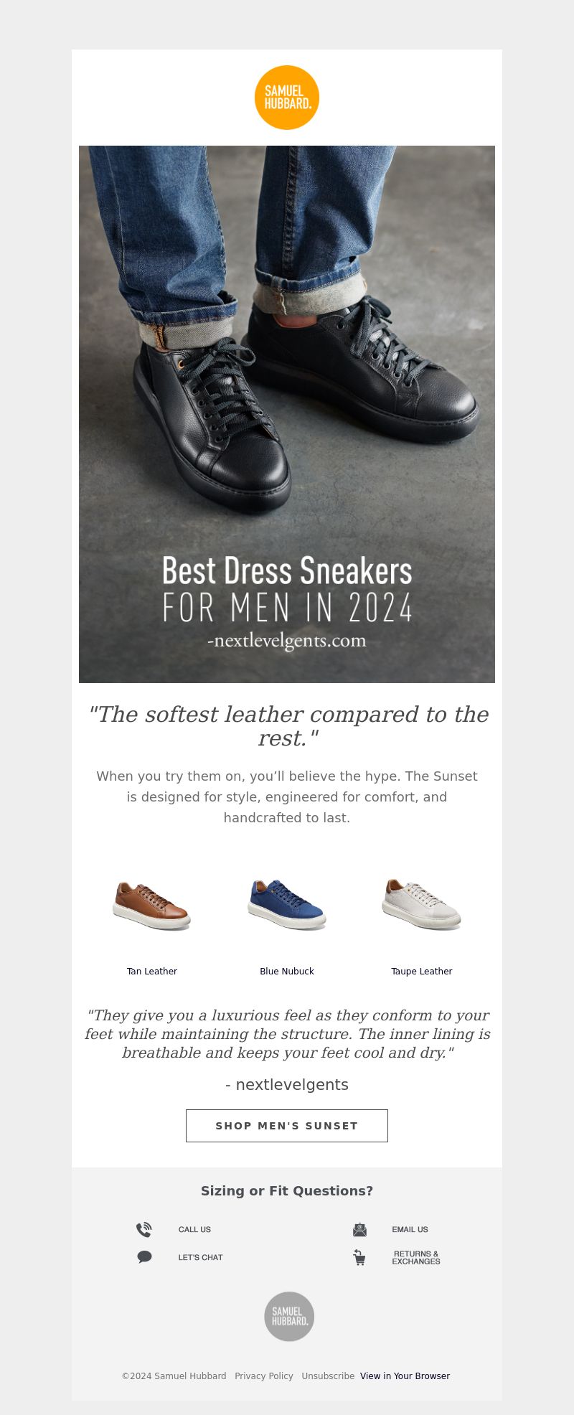Open the Tan Leather sneaker image

(x=152, y=906)
